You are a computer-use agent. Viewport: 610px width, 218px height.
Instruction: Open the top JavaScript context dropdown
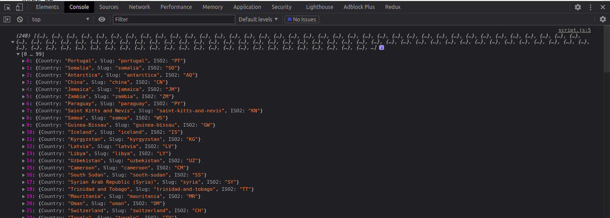[61, 19]
